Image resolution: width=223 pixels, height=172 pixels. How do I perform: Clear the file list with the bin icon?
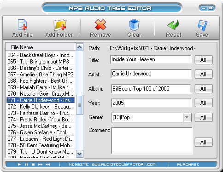(x=134, y=25)
